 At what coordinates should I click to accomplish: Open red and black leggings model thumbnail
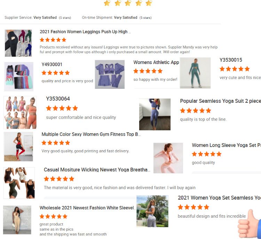18,147
